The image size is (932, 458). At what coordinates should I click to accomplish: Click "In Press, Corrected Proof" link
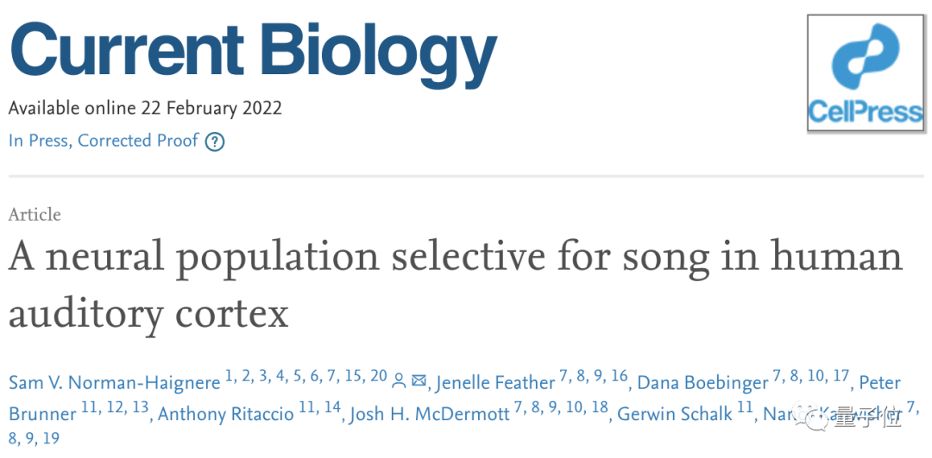tap(104, 141)
